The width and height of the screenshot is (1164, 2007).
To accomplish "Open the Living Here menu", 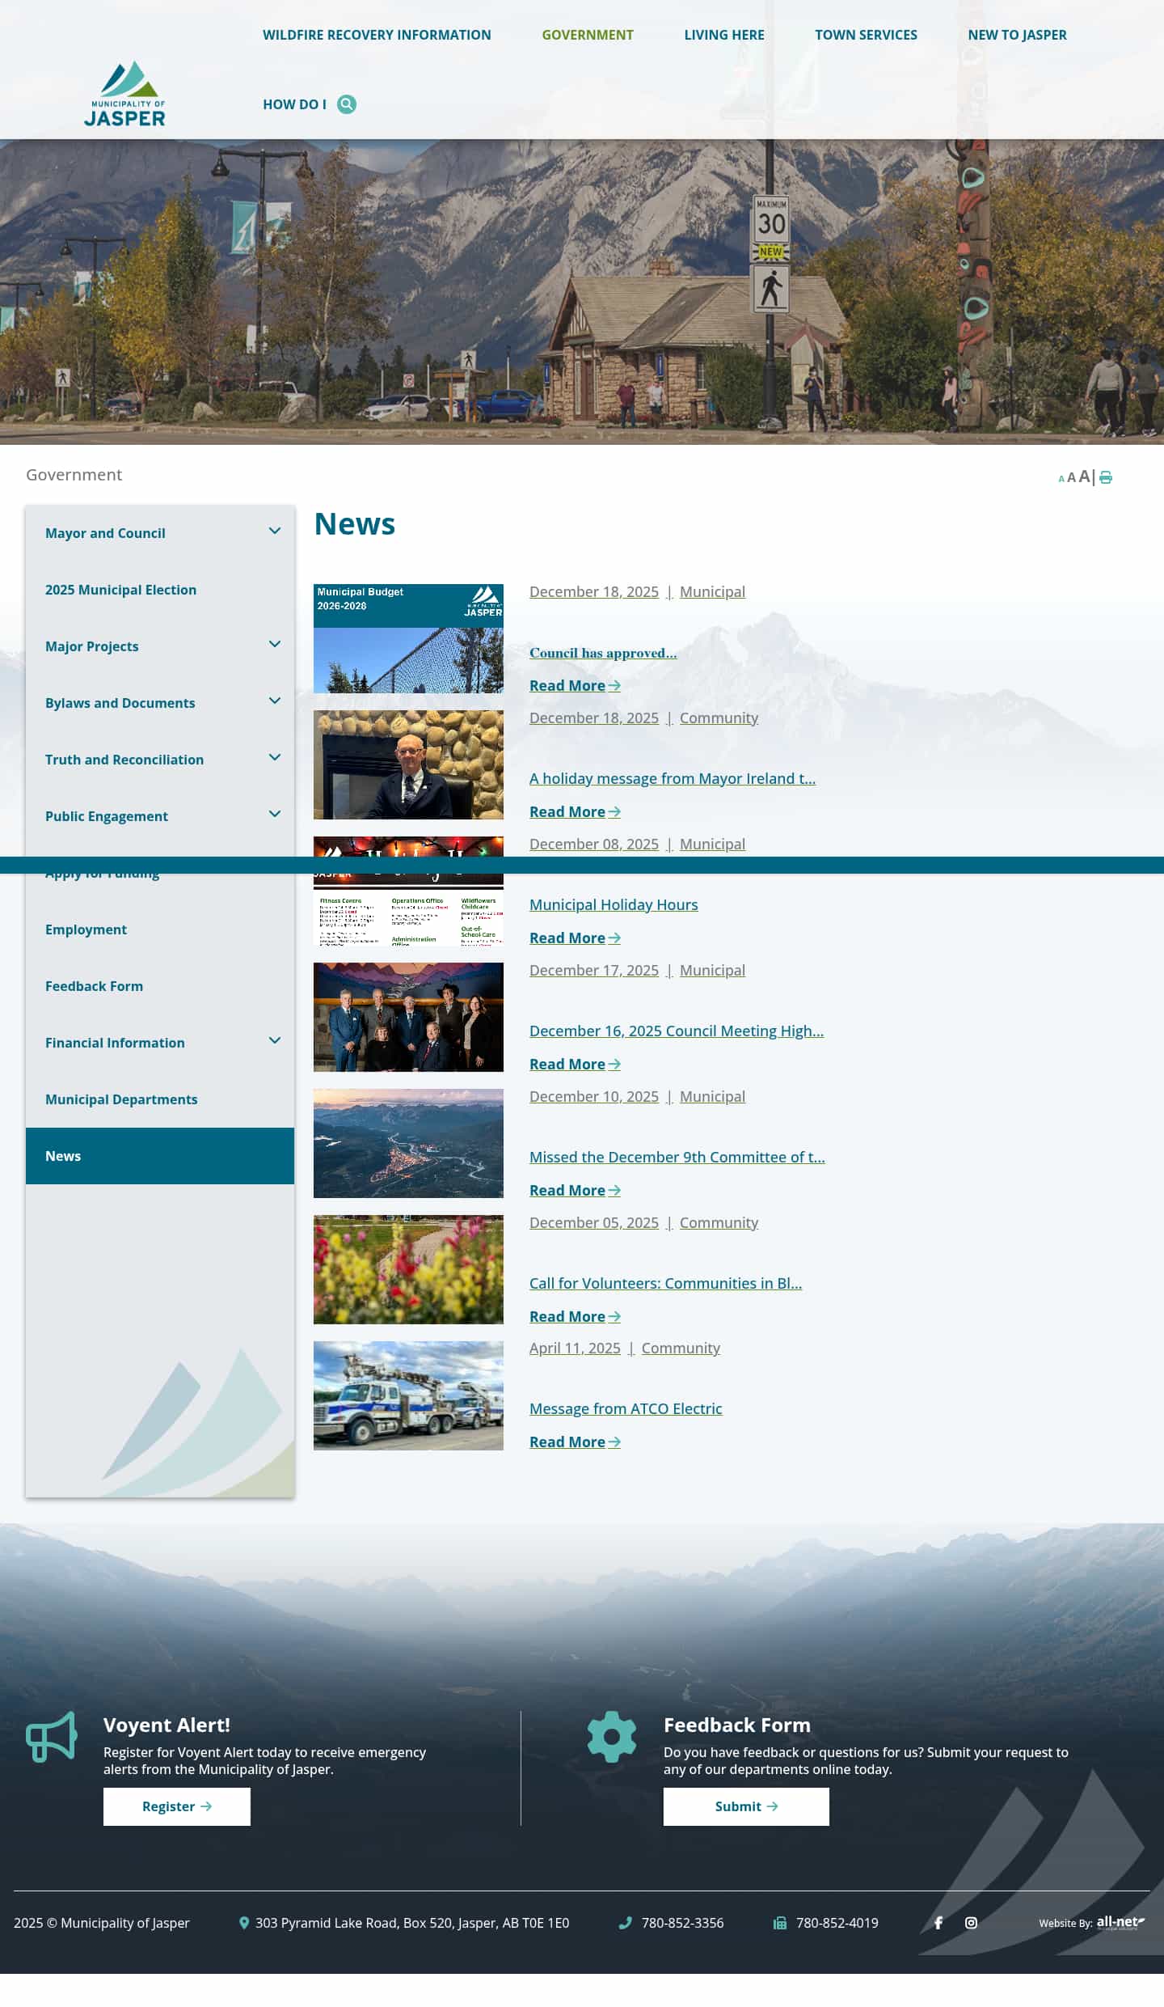I will [724, 35].
